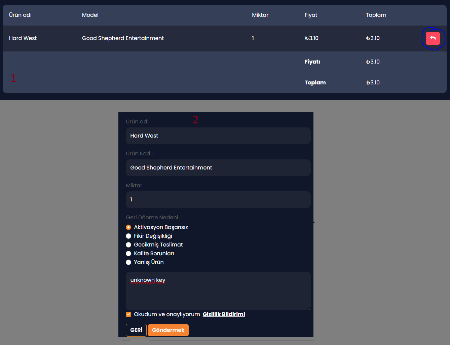Click the Fiyat column header
The height and width of the screenshot is (345, 450).
tap(311, 15)
